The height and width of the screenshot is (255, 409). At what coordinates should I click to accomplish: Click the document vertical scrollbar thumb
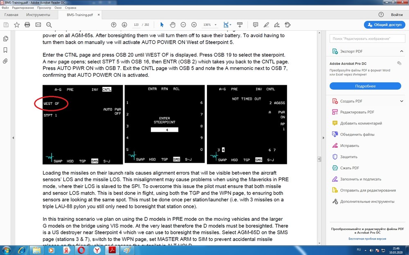(319, 159)
